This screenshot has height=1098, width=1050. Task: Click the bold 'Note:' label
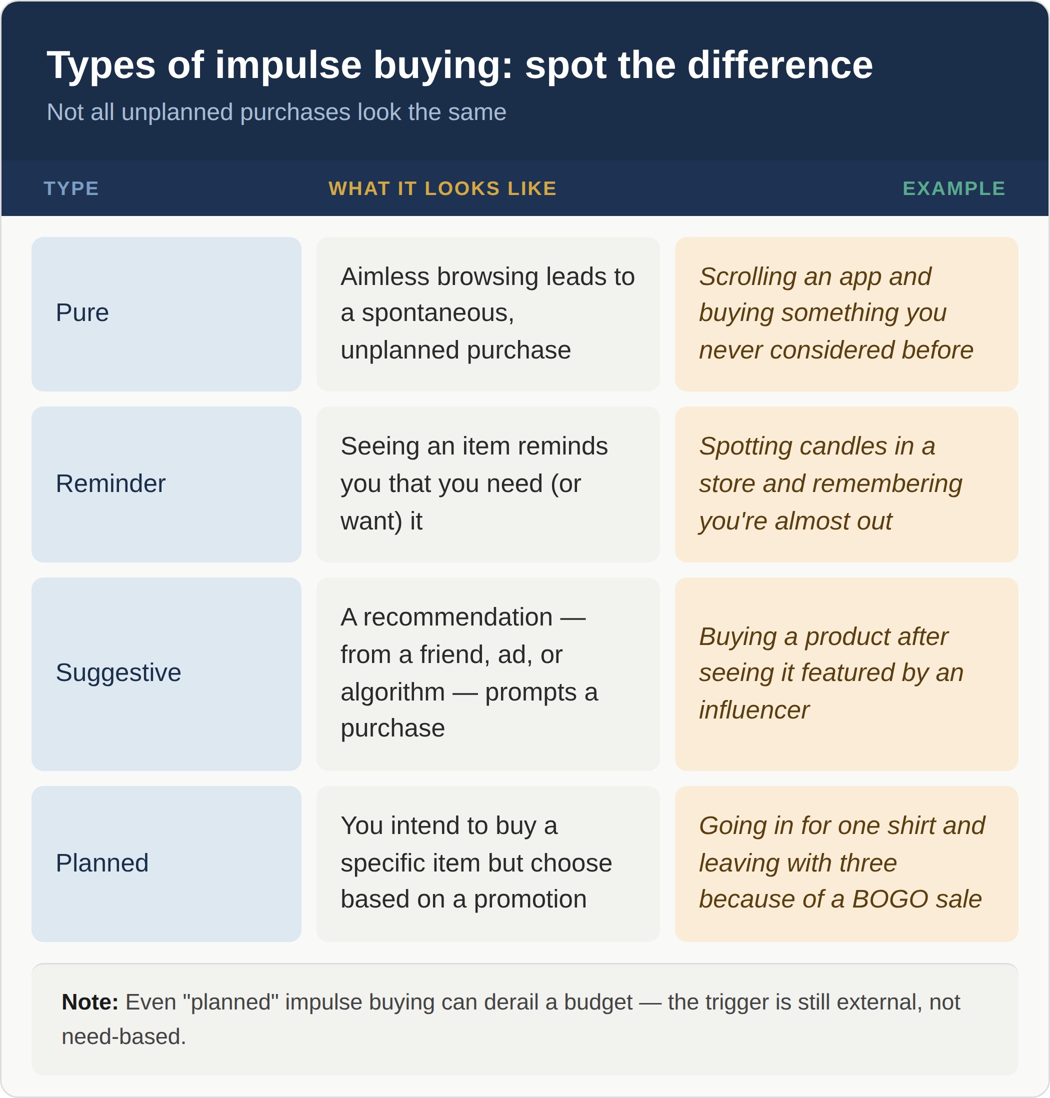click(x=89, y=1002)
